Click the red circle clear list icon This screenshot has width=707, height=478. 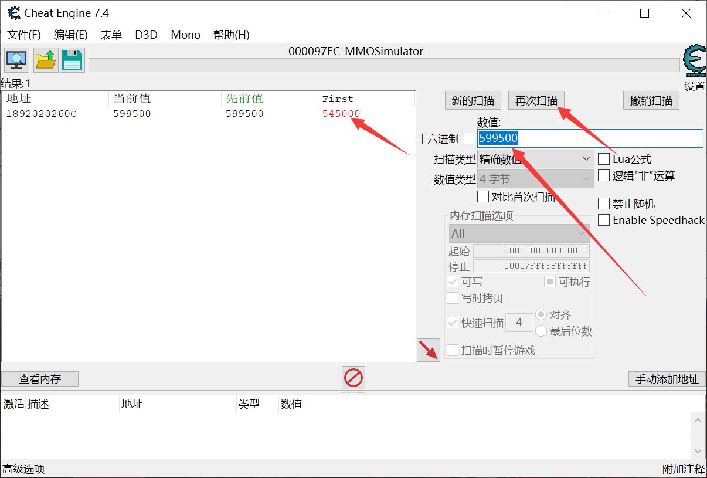tap(354, 378)
